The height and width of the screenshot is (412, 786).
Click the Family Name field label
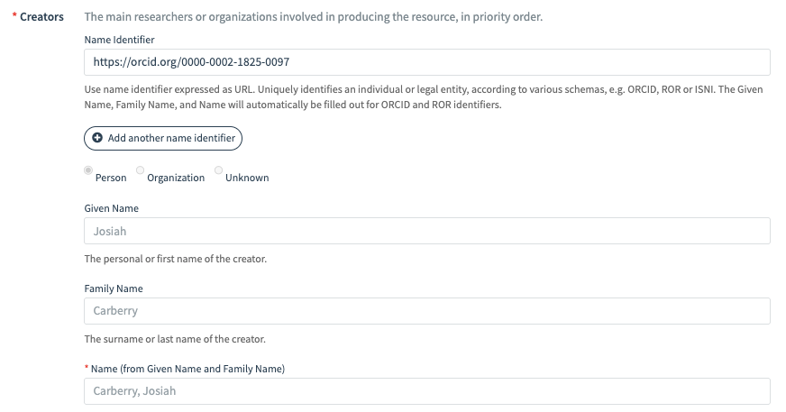114,288
